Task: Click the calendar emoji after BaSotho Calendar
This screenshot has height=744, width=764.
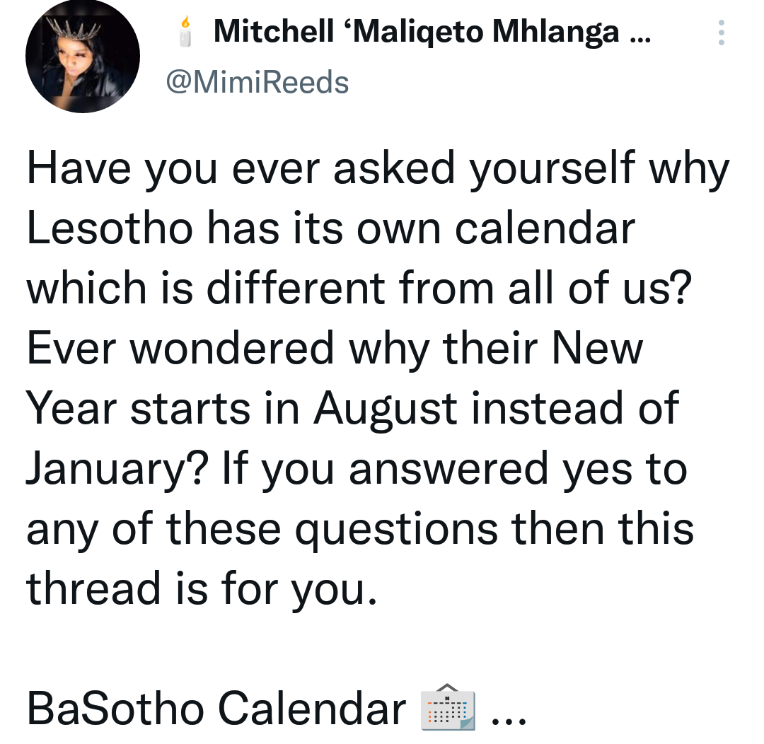Action: (x=448, y=708)
